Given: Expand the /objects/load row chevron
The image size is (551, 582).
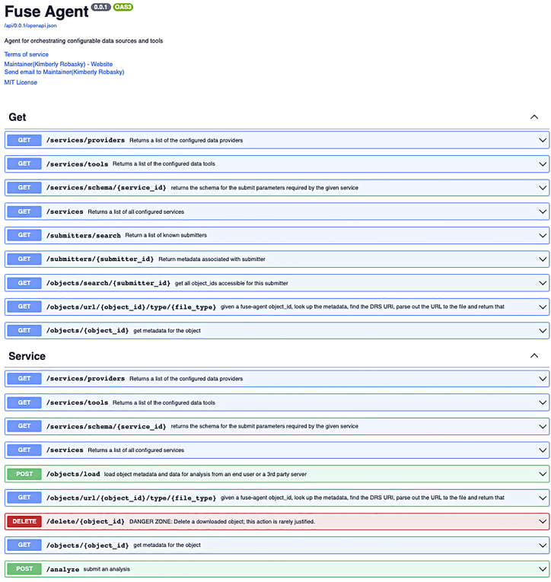Looking at the screenshot, I should (x=543, y=474).
